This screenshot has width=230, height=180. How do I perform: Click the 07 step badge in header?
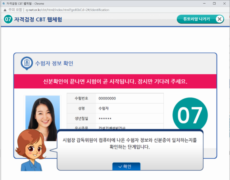click(x=8, y=19)
